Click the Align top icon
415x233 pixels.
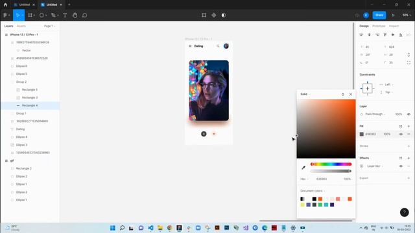[385, 34]
